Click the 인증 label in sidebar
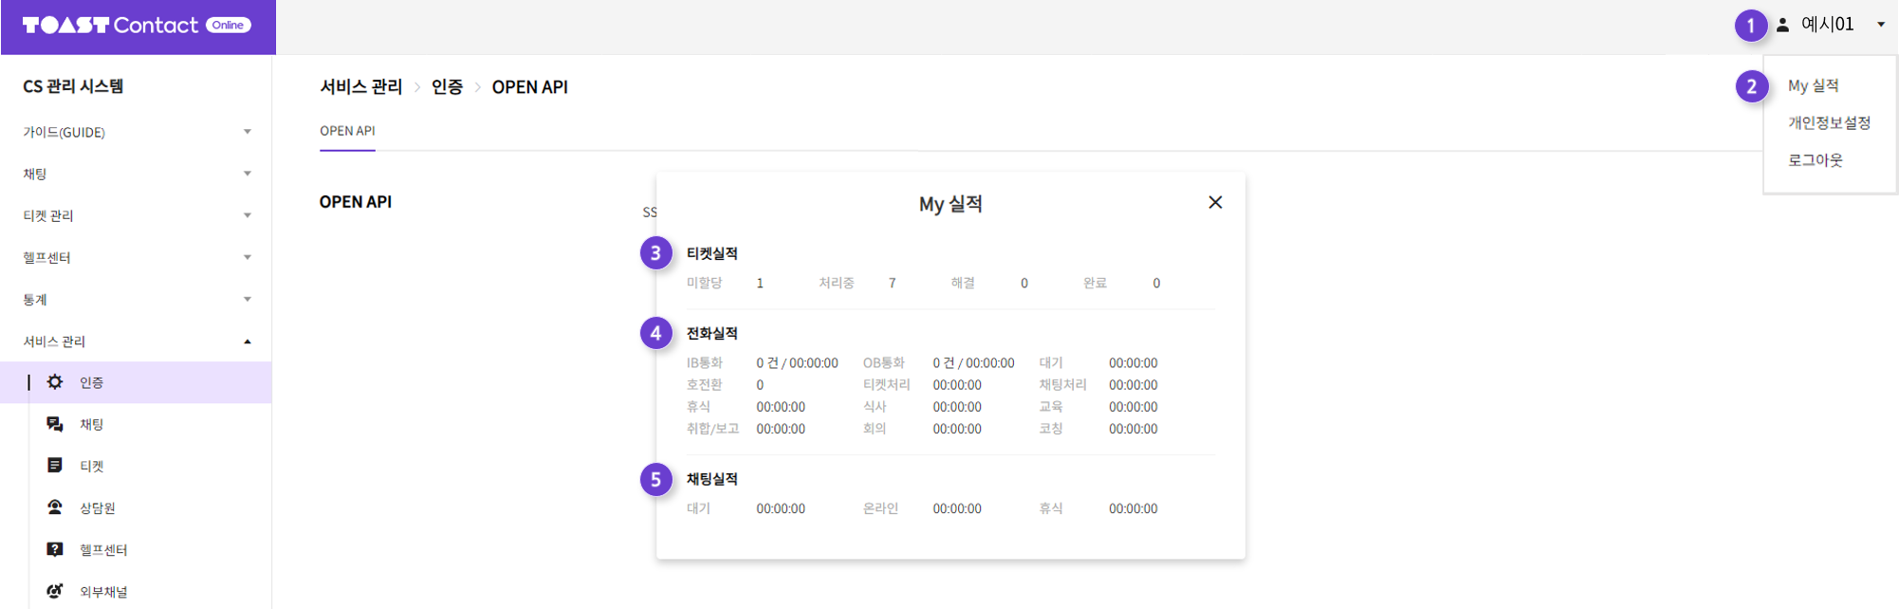Screen dimensions: 1899x609 coord(91,382)
